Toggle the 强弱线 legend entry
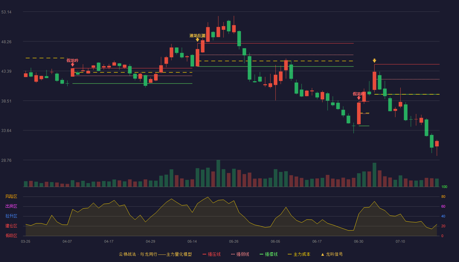 coord(240,254)
